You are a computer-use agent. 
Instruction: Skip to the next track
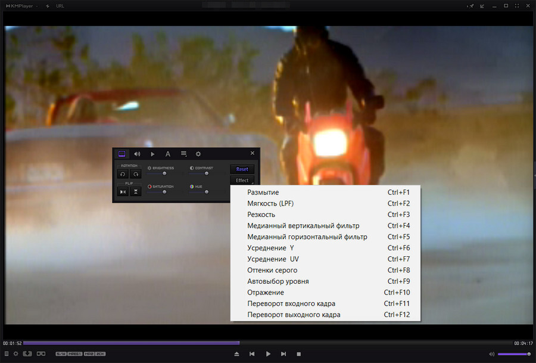pos(283,354)
